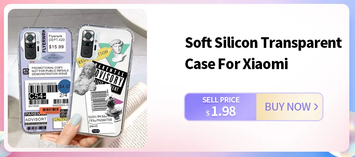Viewport: 355px width, 157px height.
Task: Click the $15.99 Flyerwrk price sticker
Action: coord(56,42)
